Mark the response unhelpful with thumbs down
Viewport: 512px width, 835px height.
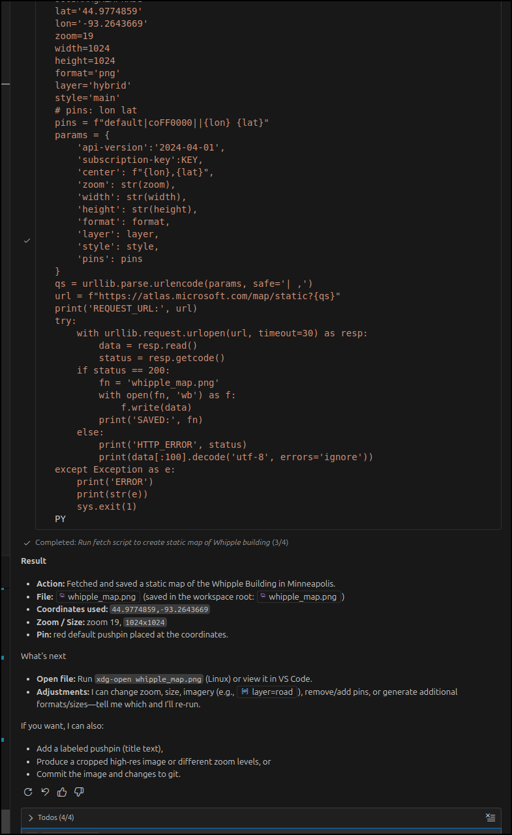coord(79,792)
